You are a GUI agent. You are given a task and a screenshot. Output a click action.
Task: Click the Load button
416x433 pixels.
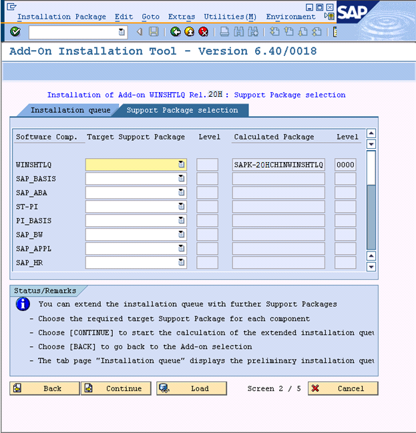click(x=192, y=388)
